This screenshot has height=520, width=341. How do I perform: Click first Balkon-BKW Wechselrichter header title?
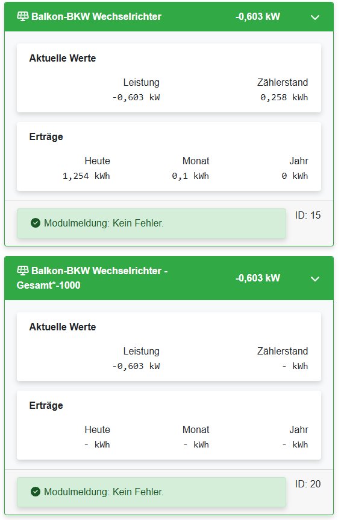[96, 16]
